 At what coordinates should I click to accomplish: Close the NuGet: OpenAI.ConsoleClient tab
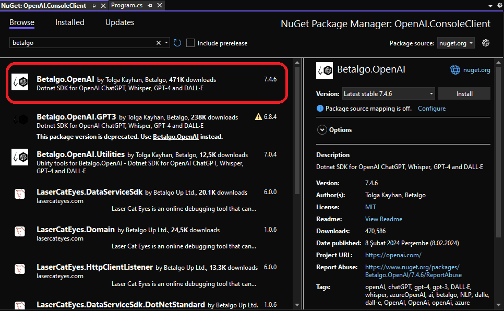click(x=103, y=6)
